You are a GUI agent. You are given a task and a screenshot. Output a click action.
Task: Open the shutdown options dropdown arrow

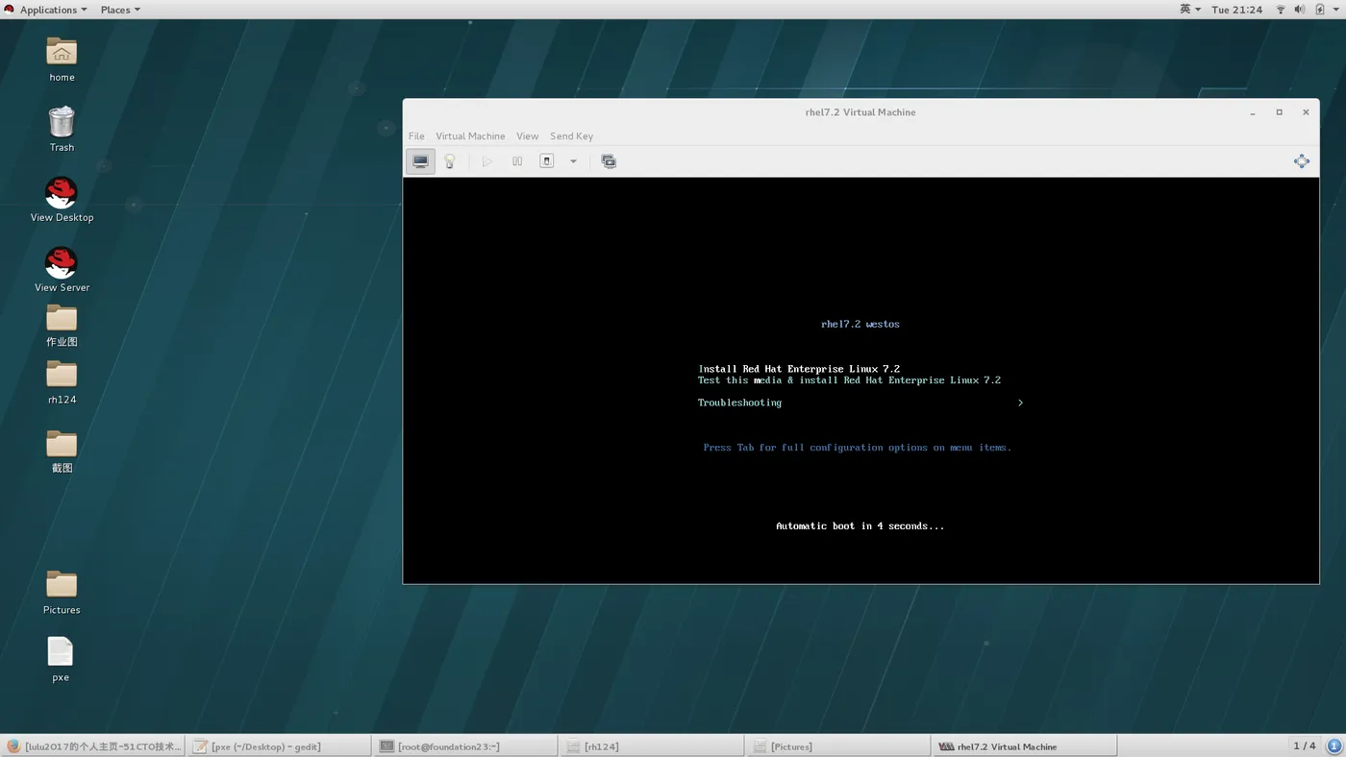click(x=573, y=161)
